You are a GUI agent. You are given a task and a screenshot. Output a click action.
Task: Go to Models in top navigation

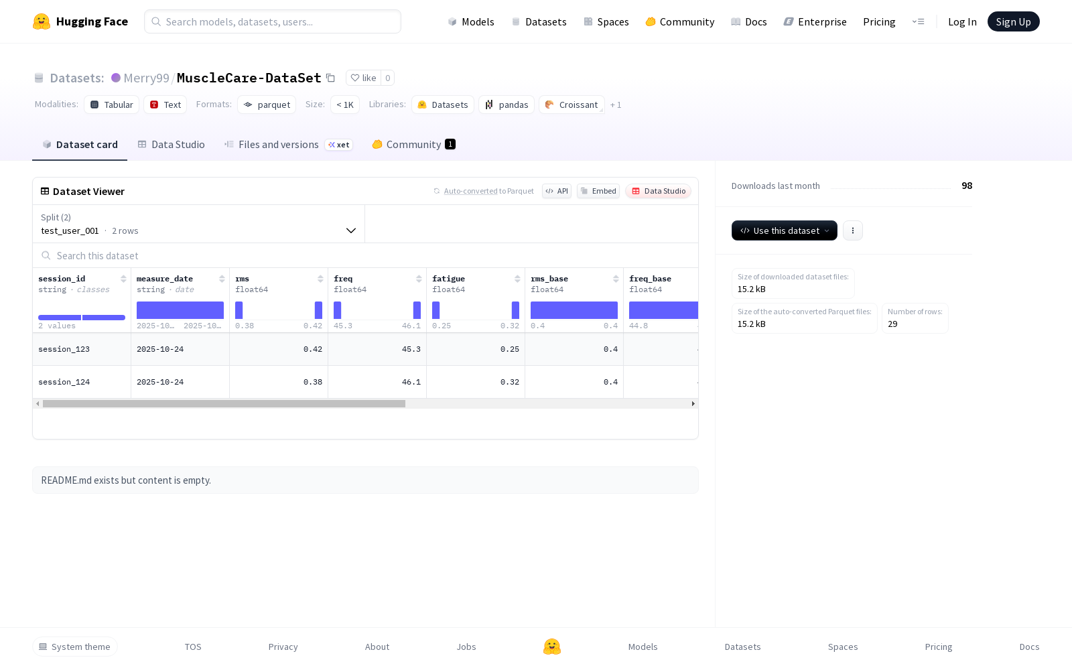(x=471, y=21)
